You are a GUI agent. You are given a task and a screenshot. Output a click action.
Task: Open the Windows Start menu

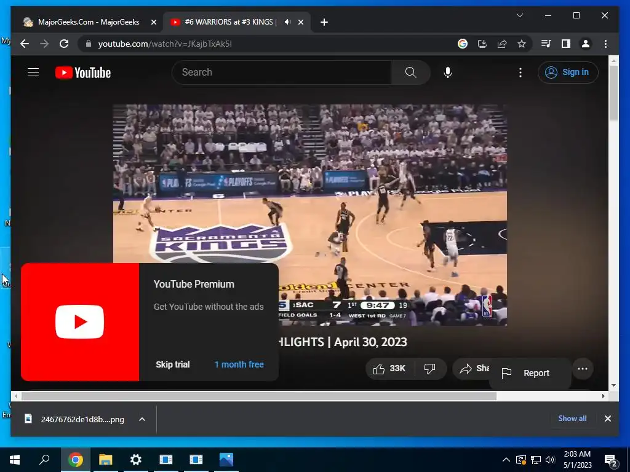click(x=15, y=460)
